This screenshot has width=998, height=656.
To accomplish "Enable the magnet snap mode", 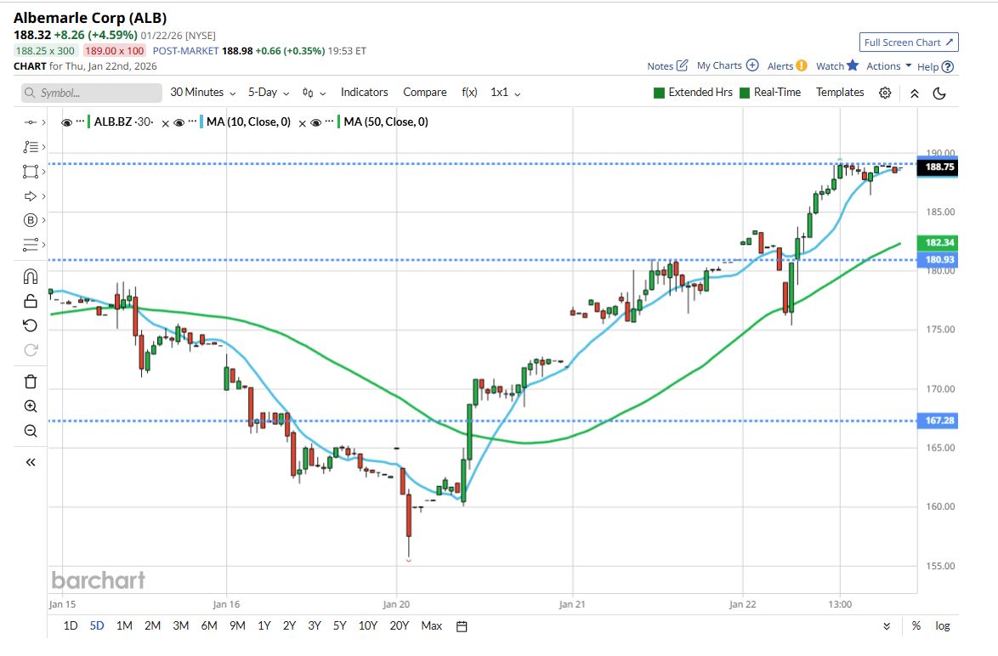I will coord(31,276).
